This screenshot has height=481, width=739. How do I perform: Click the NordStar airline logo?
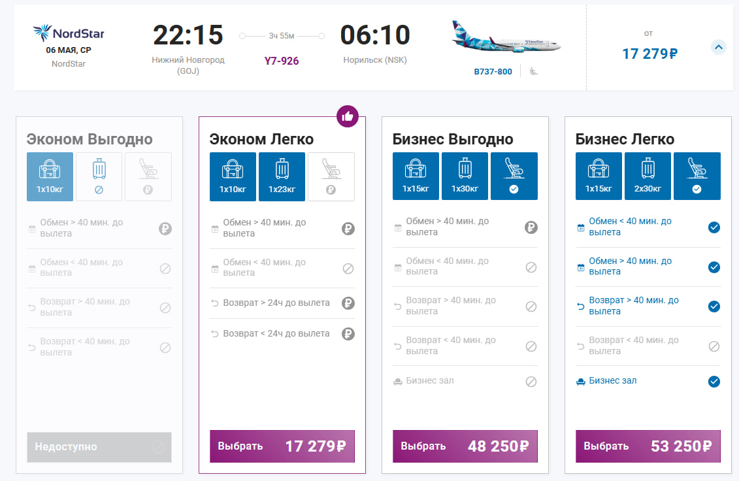69,33
